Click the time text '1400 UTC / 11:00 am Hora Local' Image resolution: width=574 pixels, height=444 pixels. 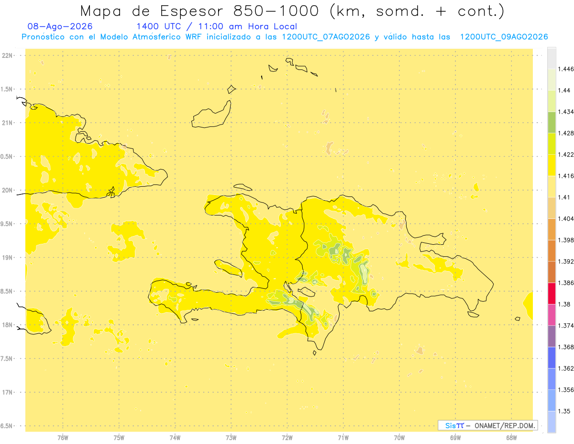click(217, 27)
